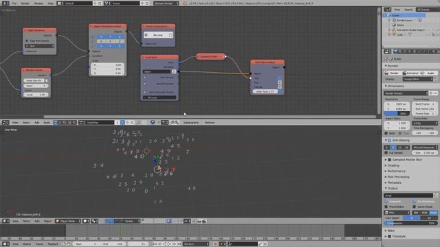The height and width of the screenshot is (247, 440).
Task: Click the My Loop field in Loop Input node
Action: pyautogui.click(x=159, y=97)
